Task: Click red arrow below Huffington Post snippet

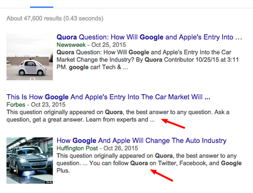Action: (162, 175)
